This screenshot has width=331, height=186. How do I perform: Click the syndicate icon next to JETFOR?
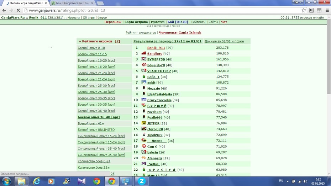pyautogui.click(x=144, y=123)
